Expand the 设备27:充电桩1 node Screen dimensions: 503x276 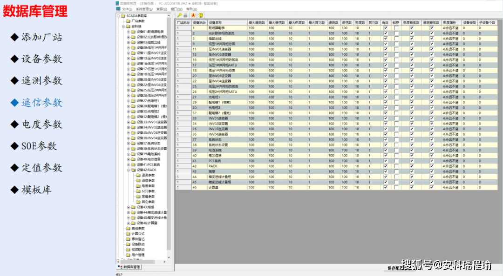(x=129, y=101)
